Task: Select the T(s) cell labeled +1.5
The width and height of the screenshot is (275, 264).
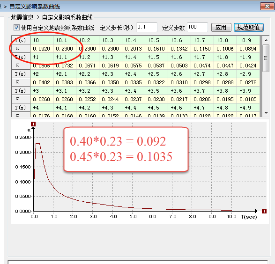Action: coord(156,57)
